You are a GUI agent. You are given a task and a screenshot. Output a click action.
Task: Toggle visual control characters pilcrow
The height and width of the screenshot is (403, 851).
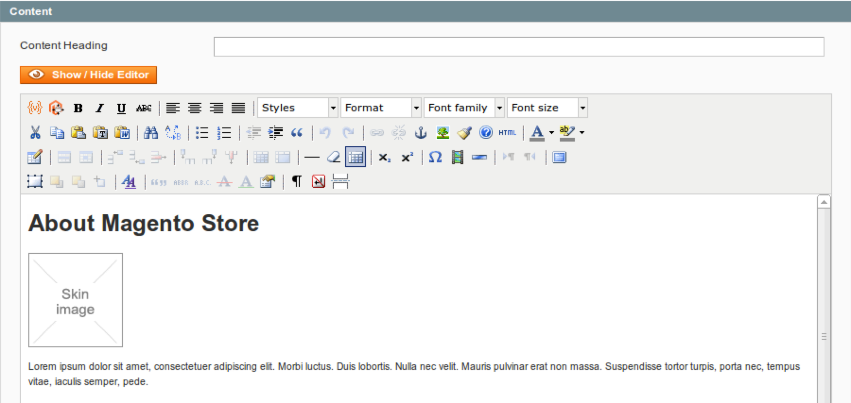point(296,182)
